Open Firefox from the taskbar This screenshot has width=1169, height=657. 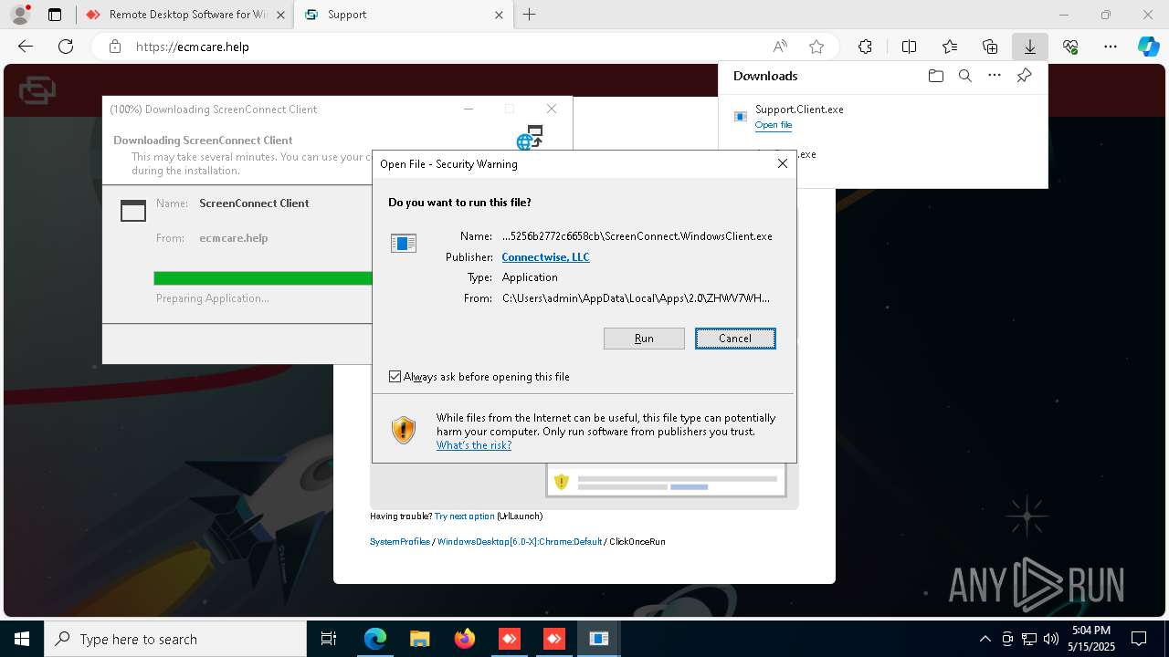click(465, 639)
